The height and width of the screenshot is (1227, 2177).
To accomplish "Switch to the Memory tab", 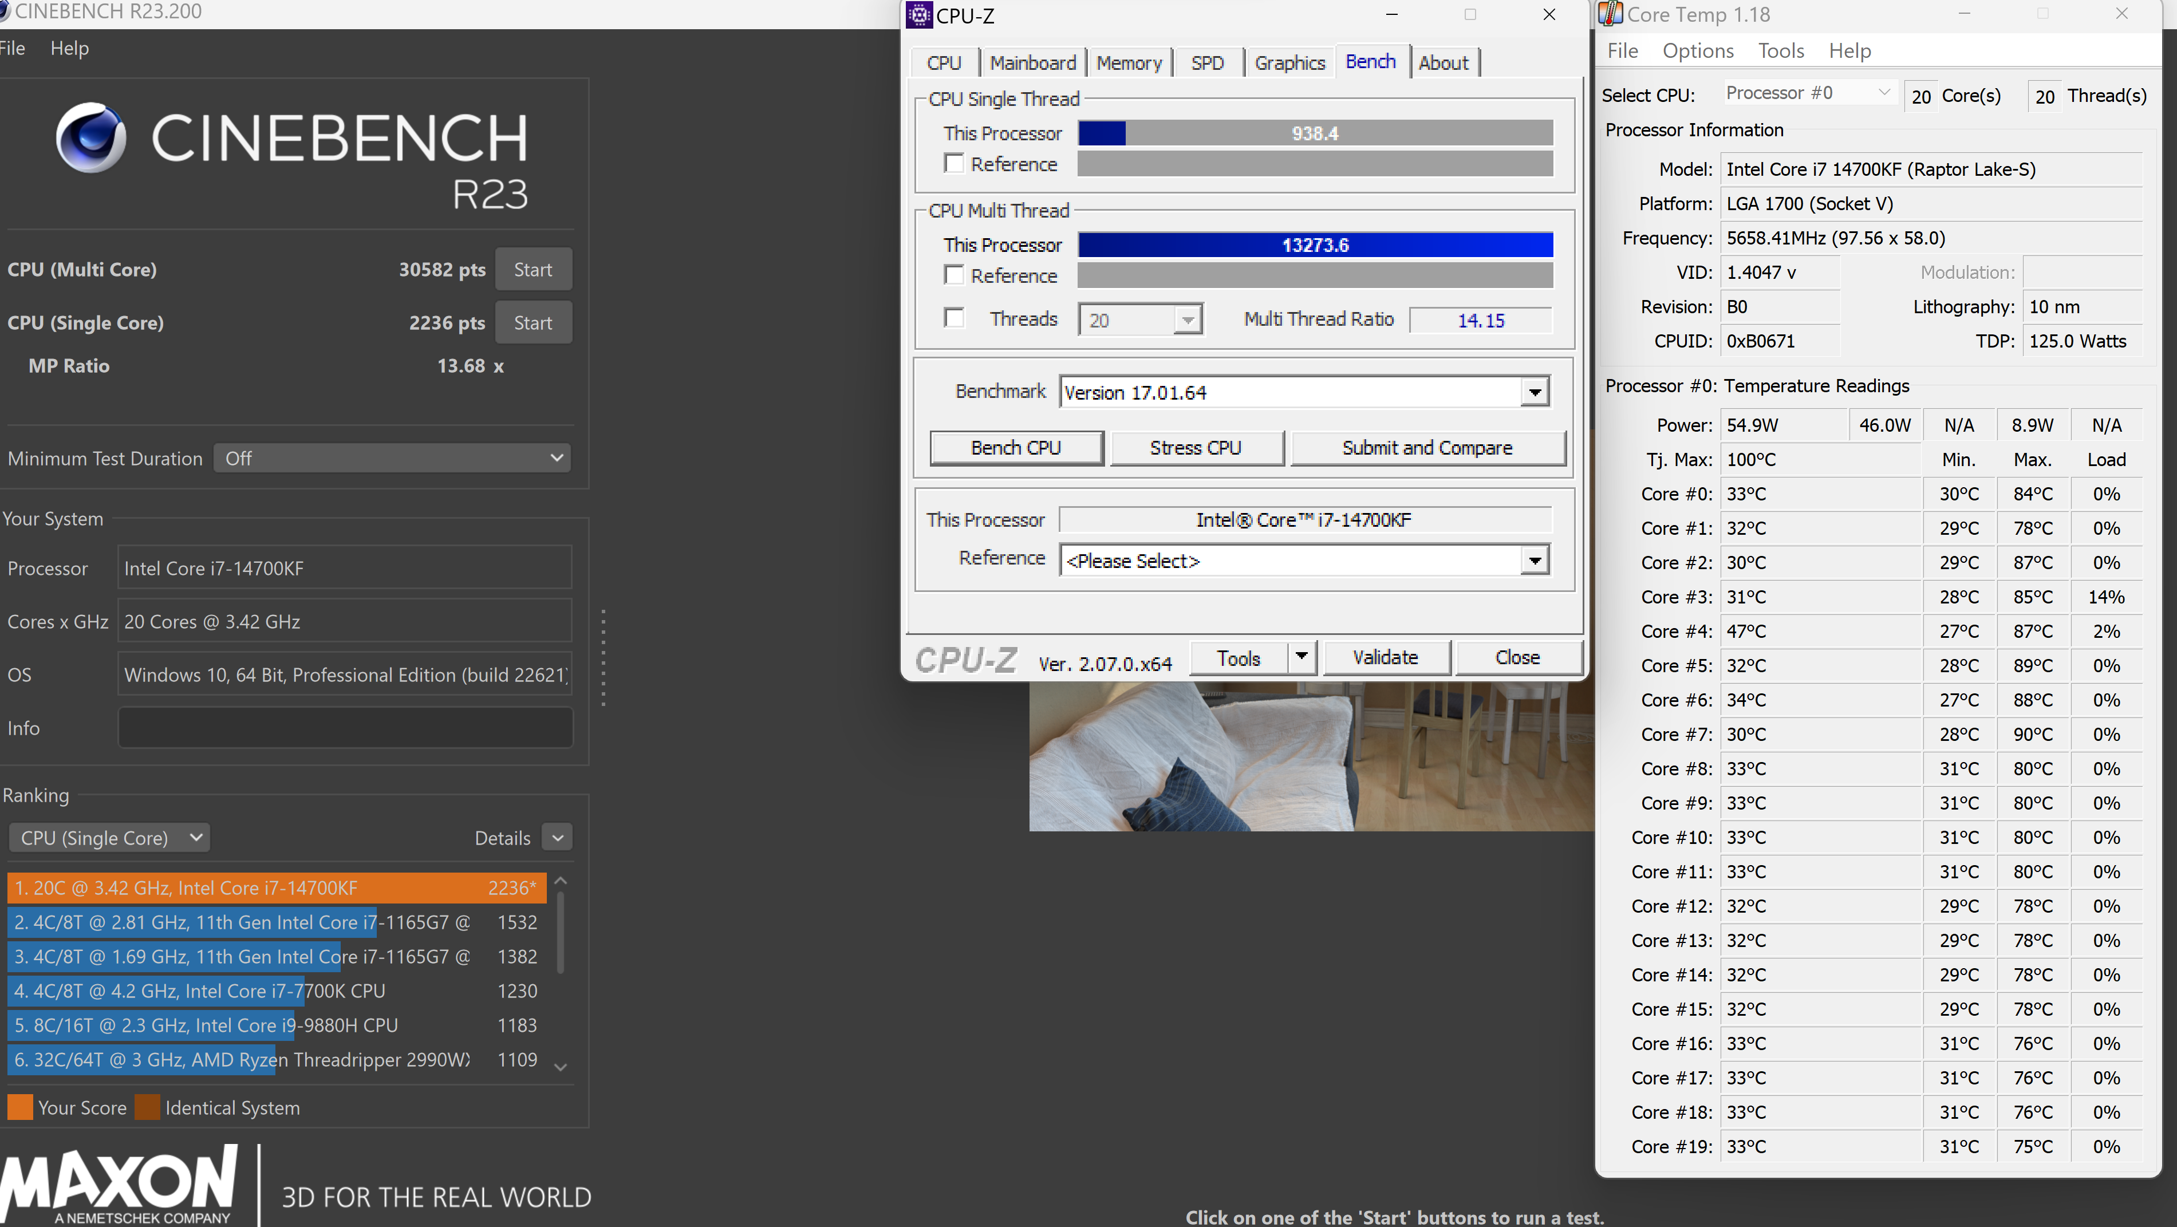I will pyautogui.click(x=1129, y=62).
